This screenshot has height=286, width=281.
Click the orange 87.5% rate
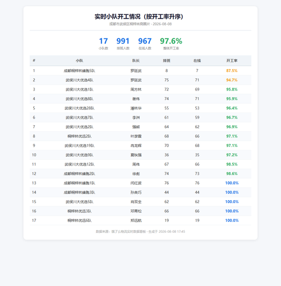click(x=232, y=71)
